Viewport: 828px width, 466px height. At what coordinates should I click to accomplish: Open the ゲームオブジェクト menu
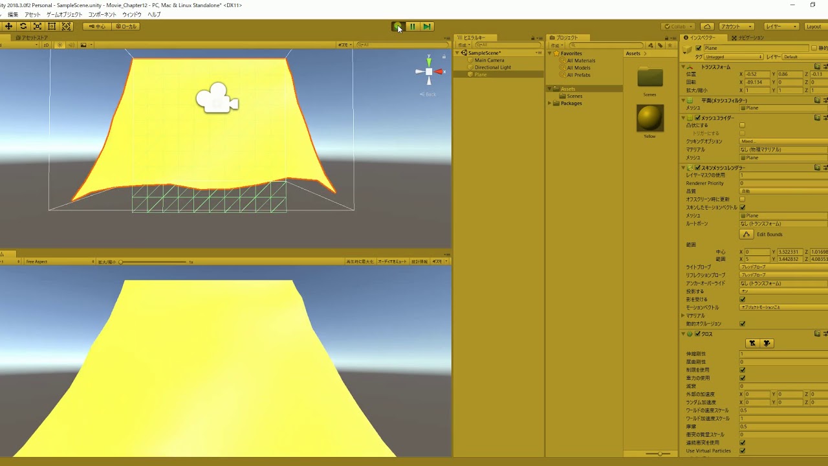[x=64, y=14]
